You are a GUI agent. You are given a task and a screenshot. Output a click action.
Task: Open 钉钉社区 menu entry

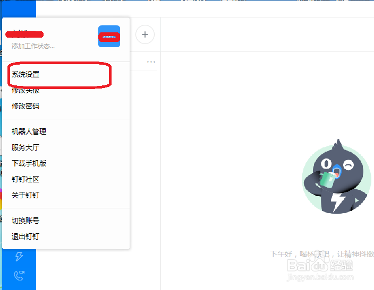click(25, 179)
